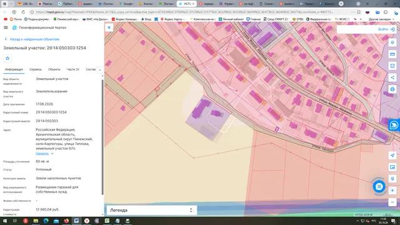Click the browser address bar URL
Screen dimensions: 400x225
pyautogui.click(x=184, y=12)
